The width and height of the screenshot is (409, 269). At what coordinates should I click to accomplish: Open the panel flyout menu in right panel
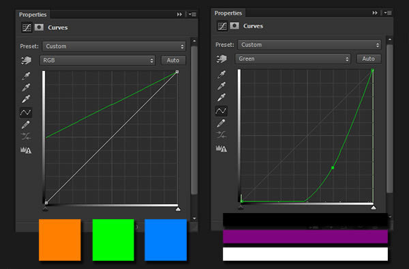pyautogui.click(x=387, y=13)
